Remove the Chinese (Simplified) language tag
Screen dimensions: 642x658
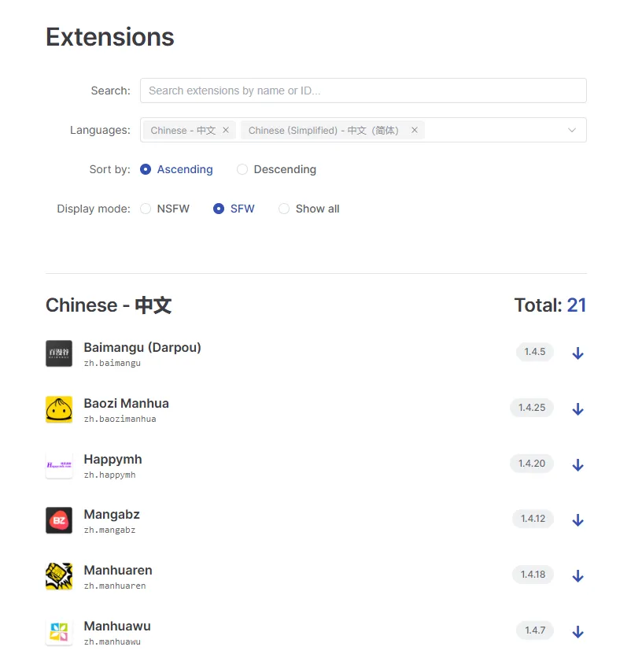(x=415, y=131)
